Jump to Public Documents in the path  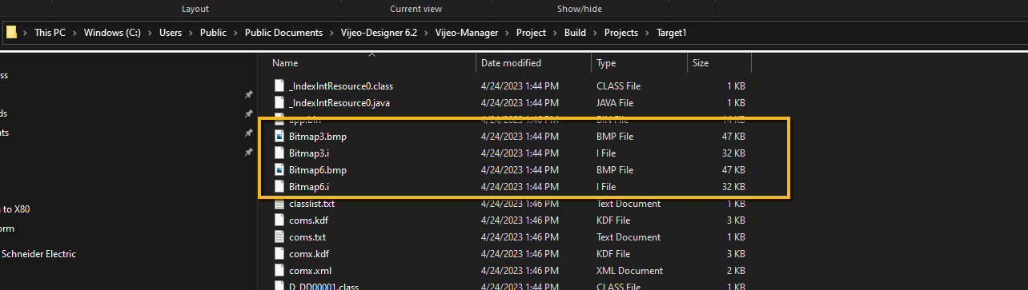pos(283,33)
